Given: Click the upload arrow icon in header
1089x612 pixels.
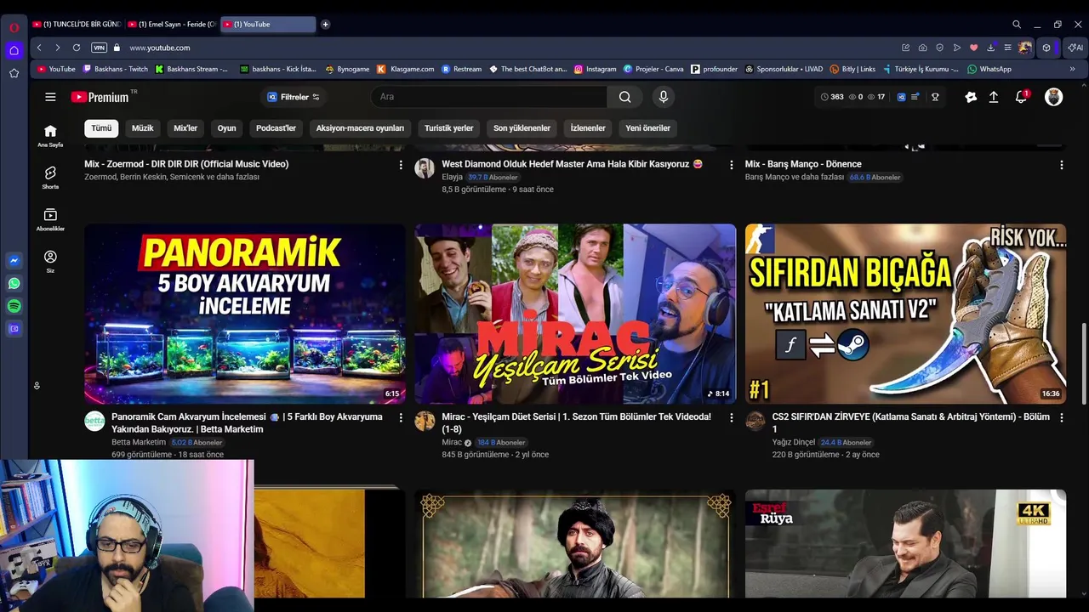Looking at the screenshot, I should (993, 97).
